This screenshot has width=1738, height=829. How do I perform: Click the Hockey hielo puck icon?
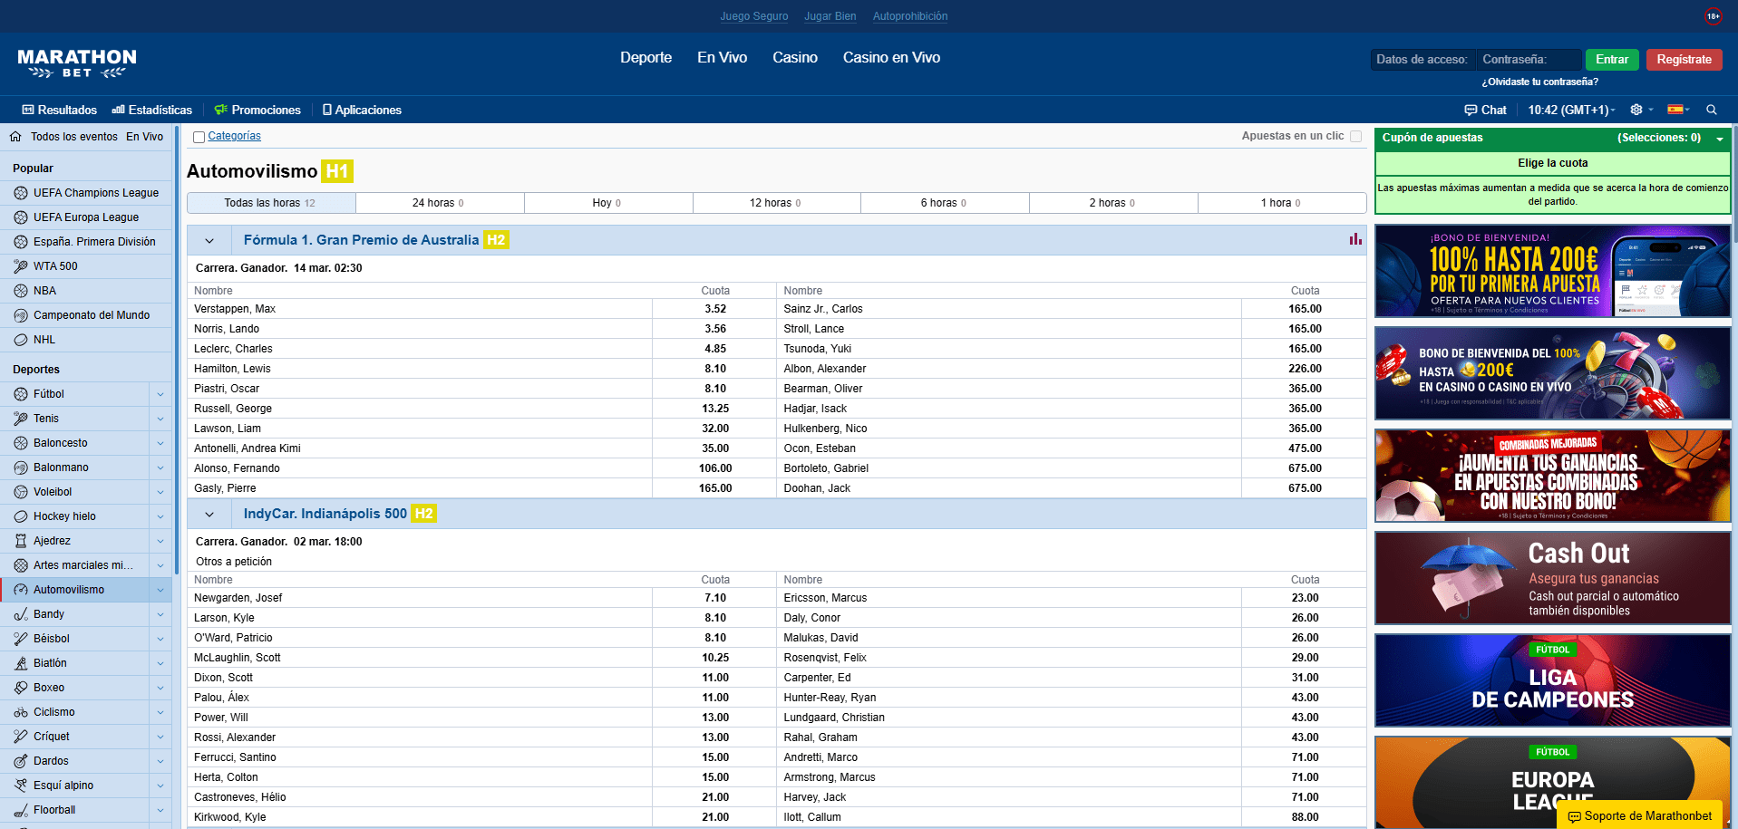[21, 516]
